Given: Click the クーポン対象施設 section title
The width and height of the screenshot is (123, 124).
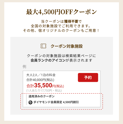Looking at the screenshot, I should coord(67,46).
